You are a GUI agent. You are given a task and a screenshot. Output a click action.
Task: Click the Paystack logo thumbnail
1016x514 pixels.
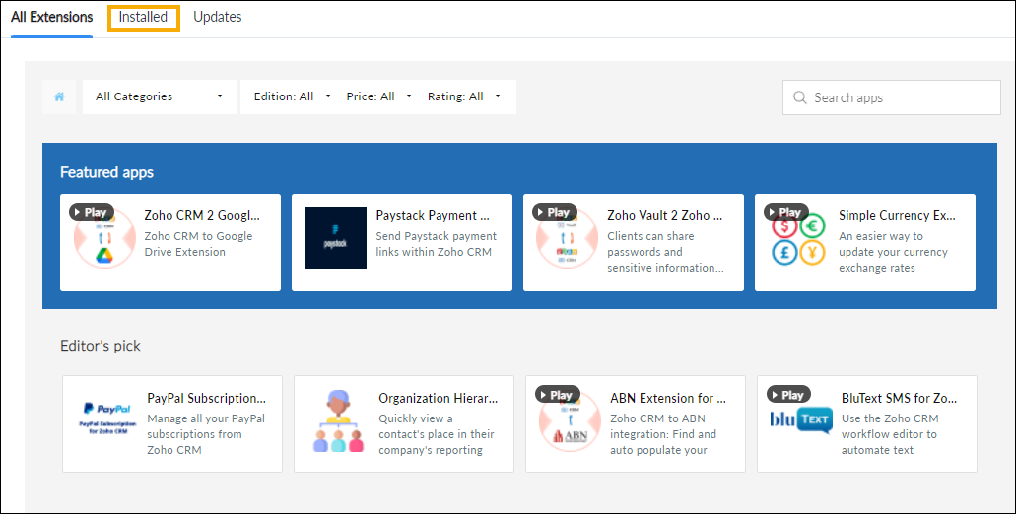[336, 237]
